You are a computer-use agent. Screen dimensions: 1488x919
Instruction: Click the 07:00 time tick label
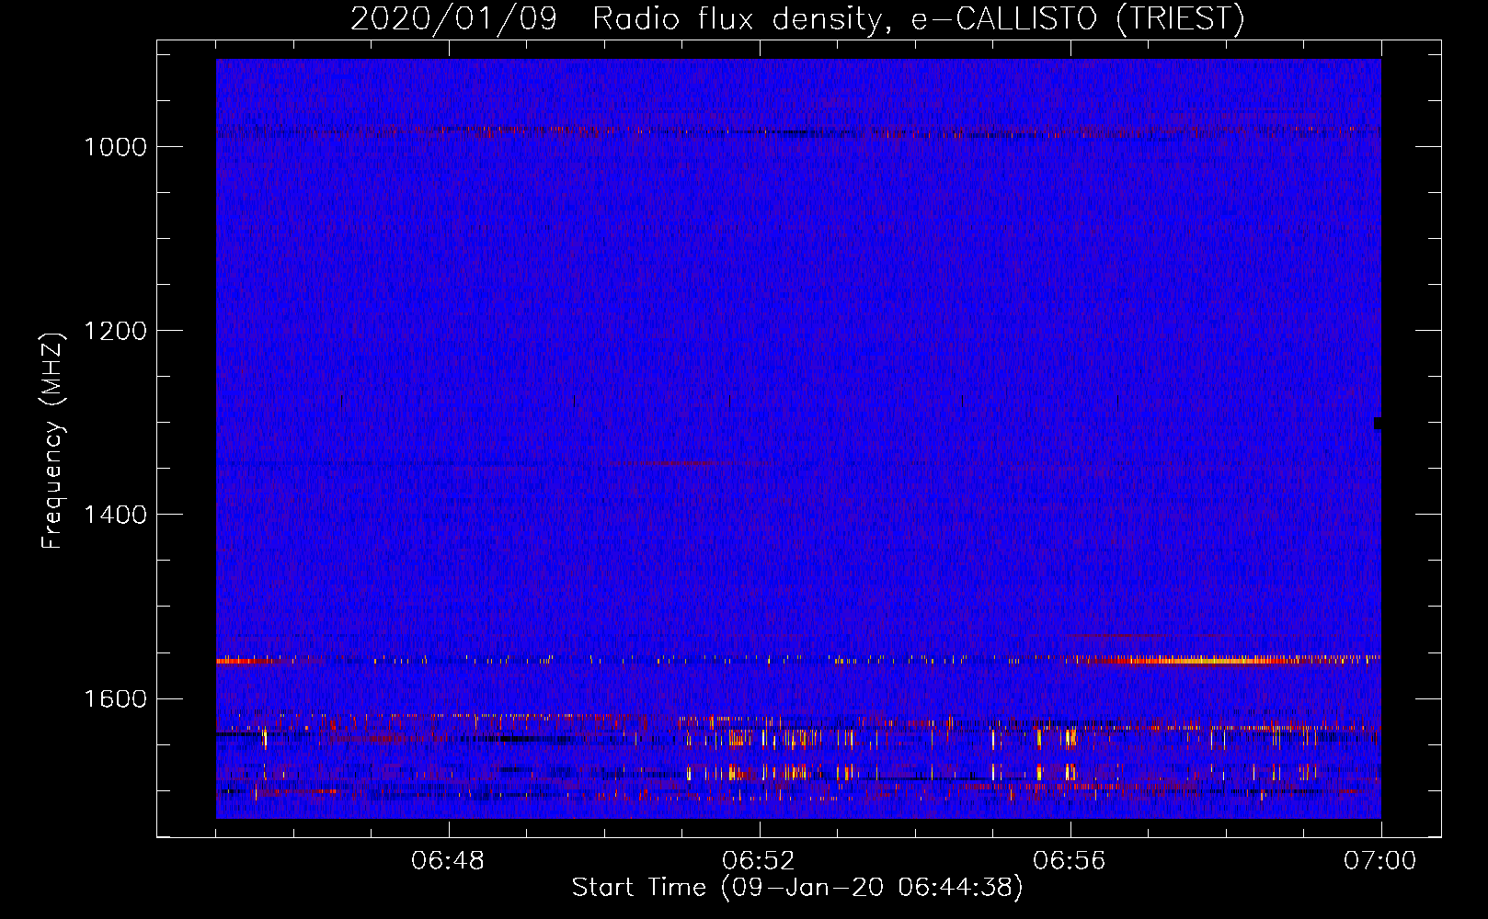coord(1379,861)
